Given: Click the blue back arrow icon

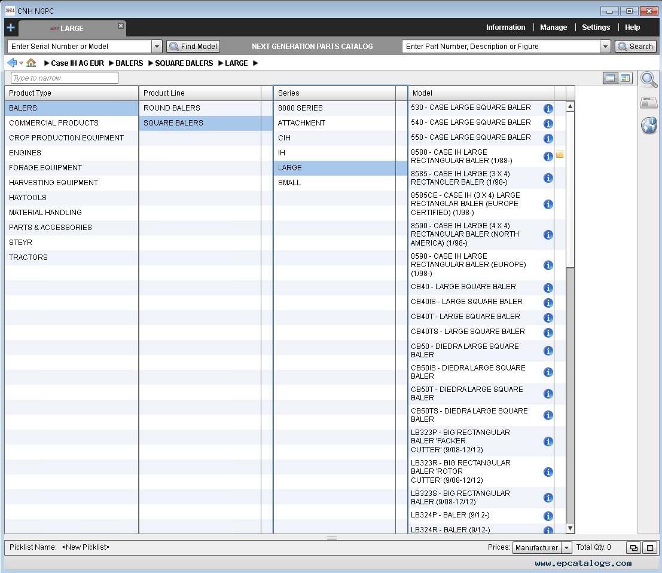Looking at the screenshot, I should click(11, 63).
